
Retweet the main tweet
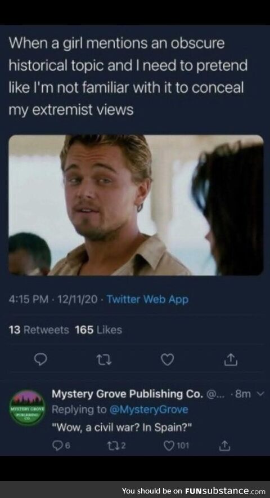click(x=104, y=359)
